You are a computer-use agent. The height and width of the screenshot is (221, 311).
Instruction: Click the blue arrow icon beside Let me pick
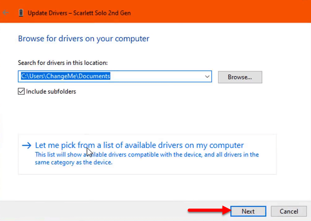tap(27, 145)
